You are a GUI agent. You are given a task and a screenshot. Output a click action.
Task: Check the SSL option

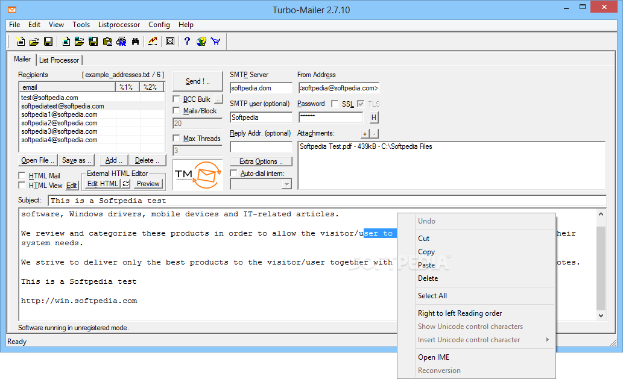[335, 104]
